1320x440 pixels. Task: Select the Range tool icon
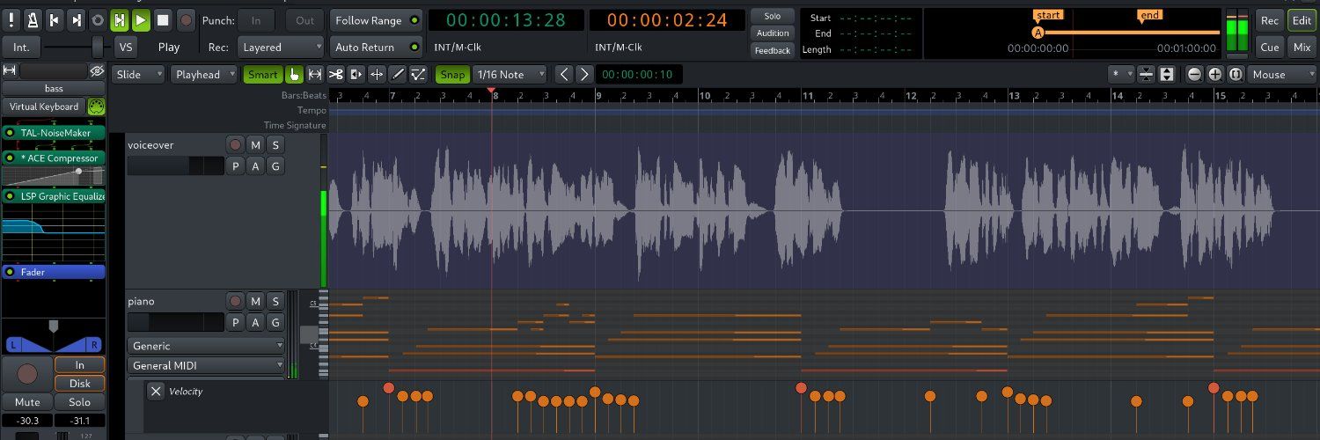(314, 75)
